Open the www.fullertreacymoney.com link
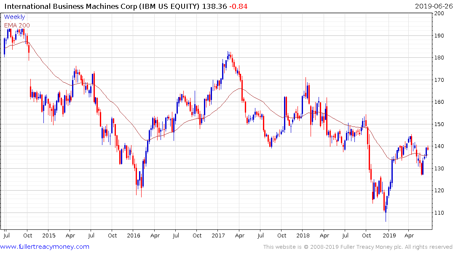This screenshot has width=453, height=253. 45,247
